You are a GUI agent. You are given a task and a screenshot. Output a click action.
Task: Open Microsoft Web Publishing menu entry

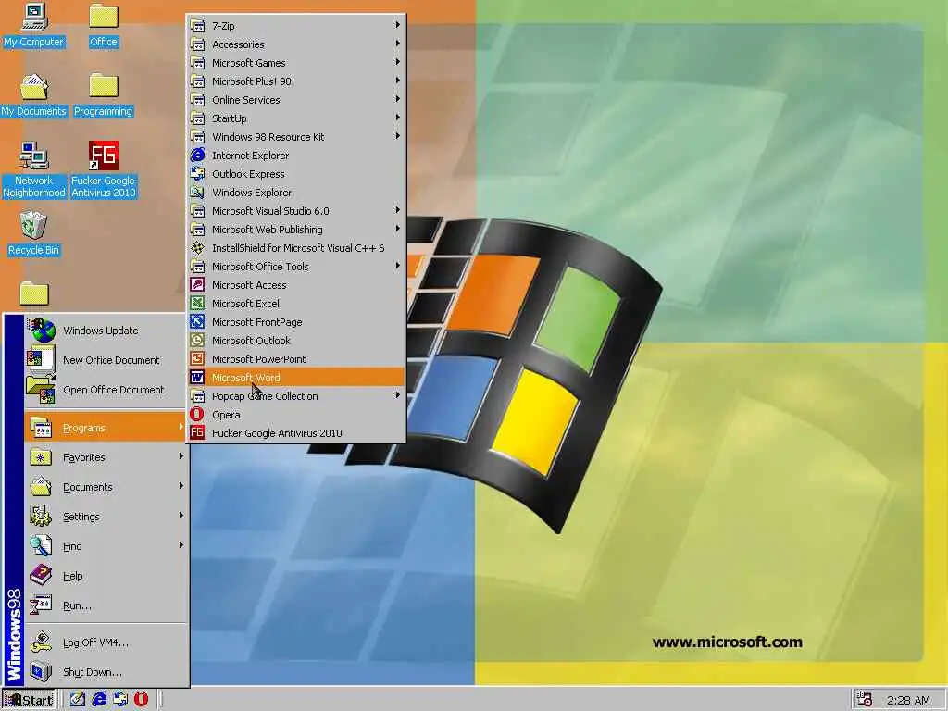[x=295, y=230]
